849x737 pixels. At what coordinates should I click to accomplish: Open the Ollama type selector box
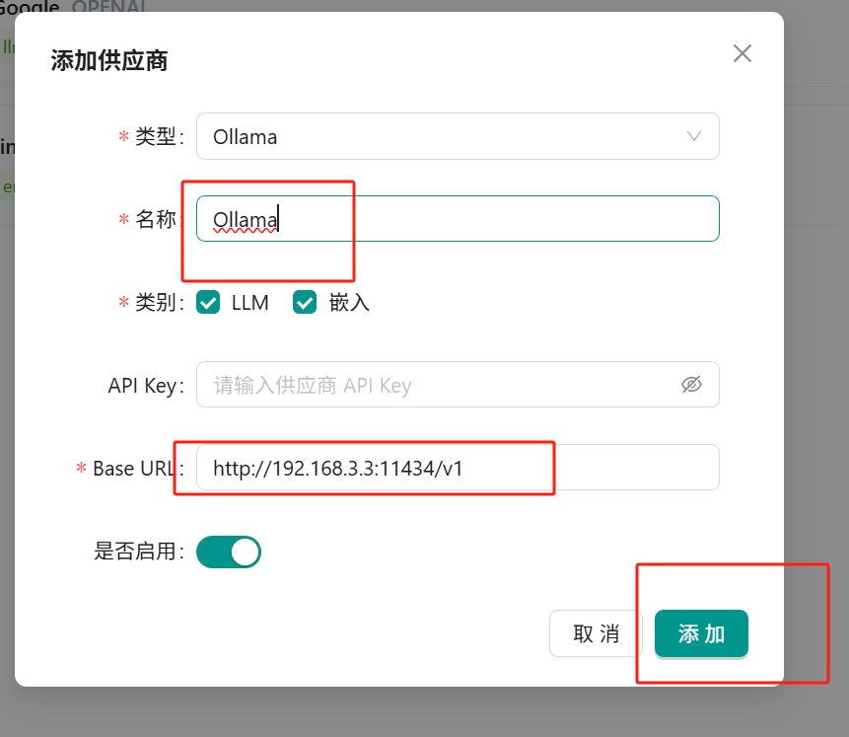point(444,136)
